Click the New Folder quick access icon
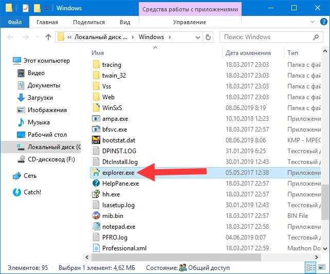 tap(37, 8)
